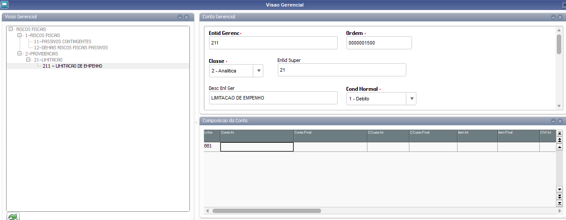
Task: Collapse the root RISCOS FISCAIS node
Action: (x=10, y=29)
